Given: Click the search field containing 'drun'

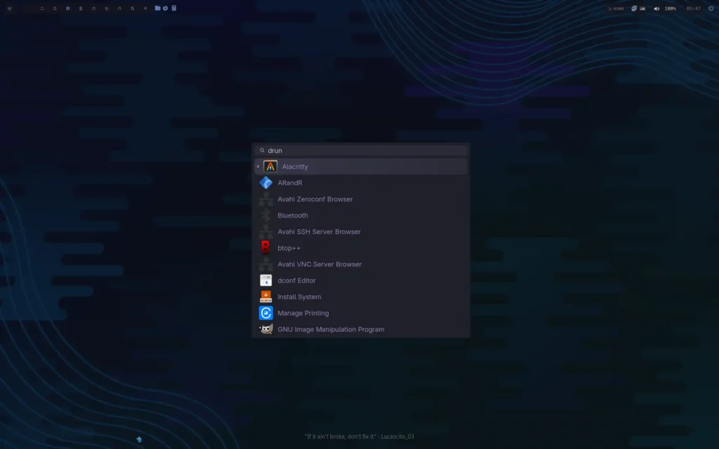Looking at the screenshot, I should pos(361,150).
